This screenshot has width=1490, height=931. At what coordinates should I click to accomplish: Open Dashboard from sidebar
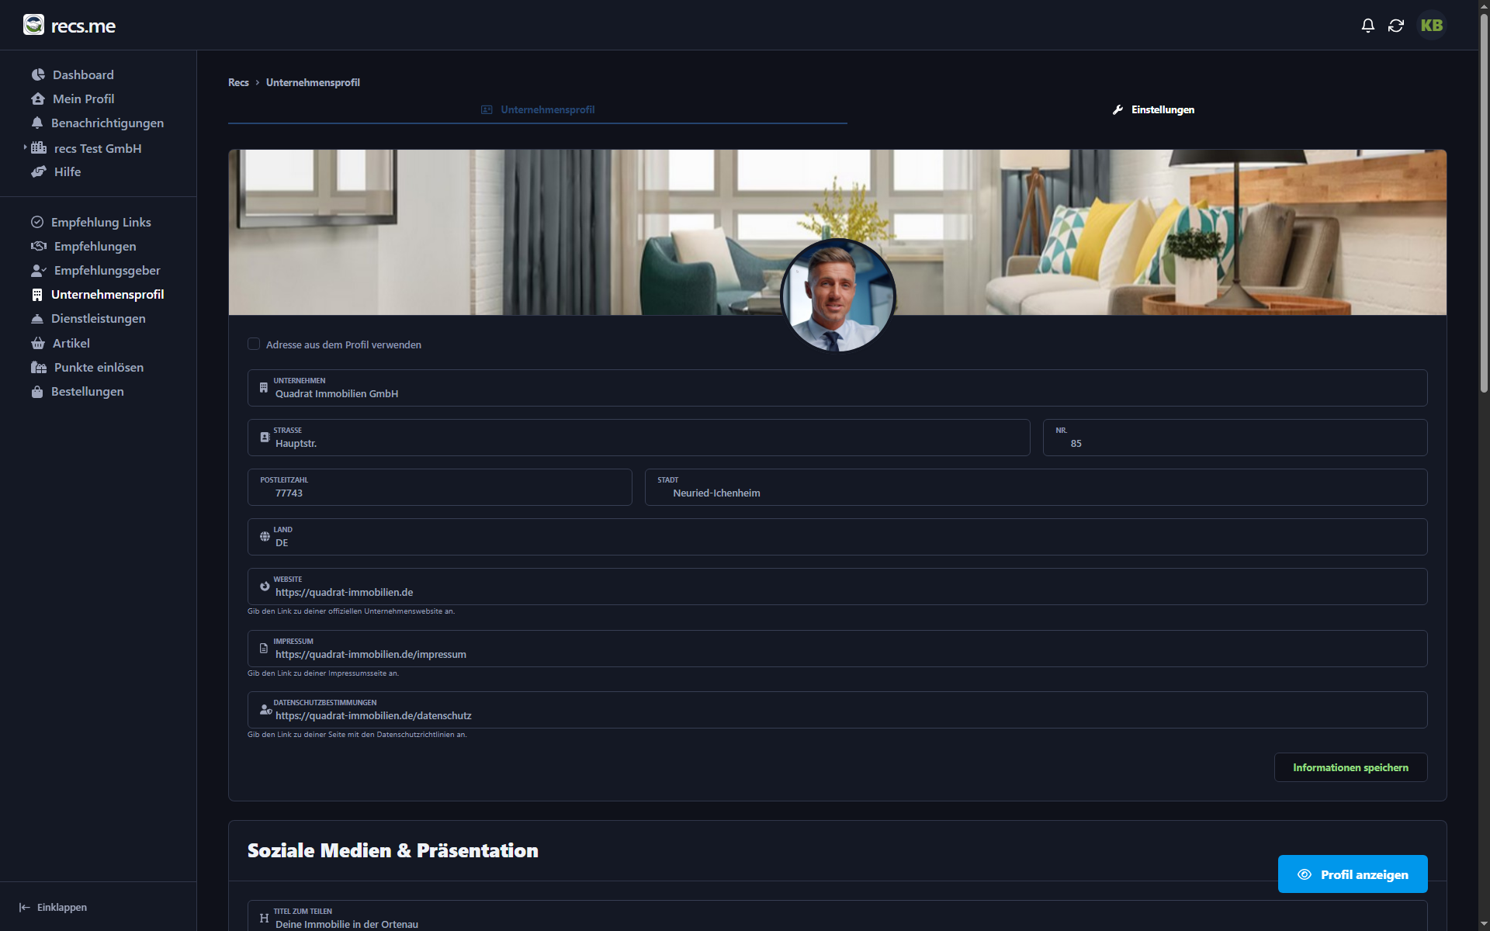[x=82, y=74]
